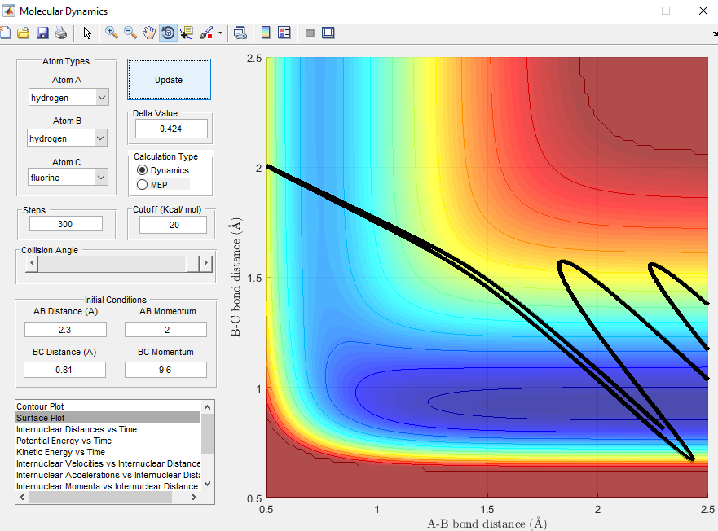The image size is (718, 531).
Task: Open file with the folder icon
Action: pyautogui.click(x=24, y=33)
